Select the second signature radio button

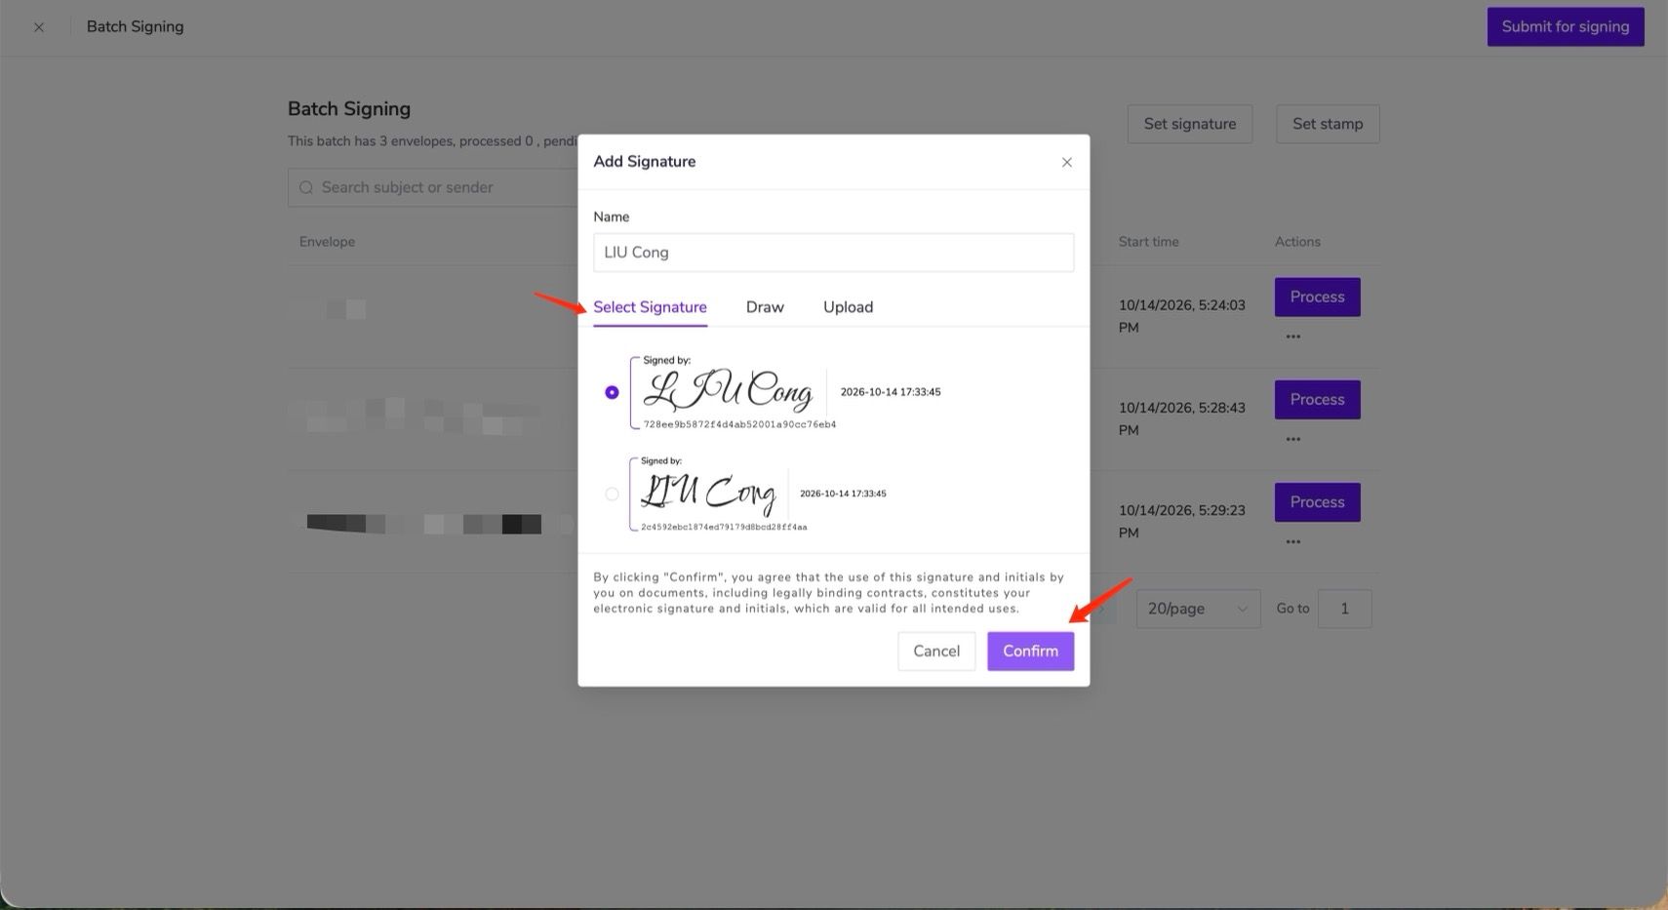coord(612,494)
